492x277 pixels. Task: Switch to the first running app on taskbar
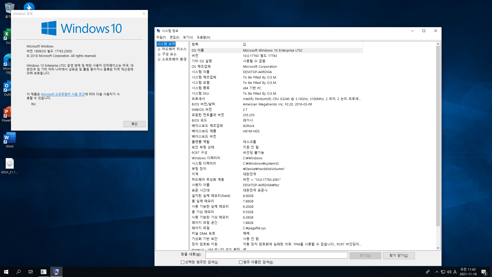click(44, 272)
